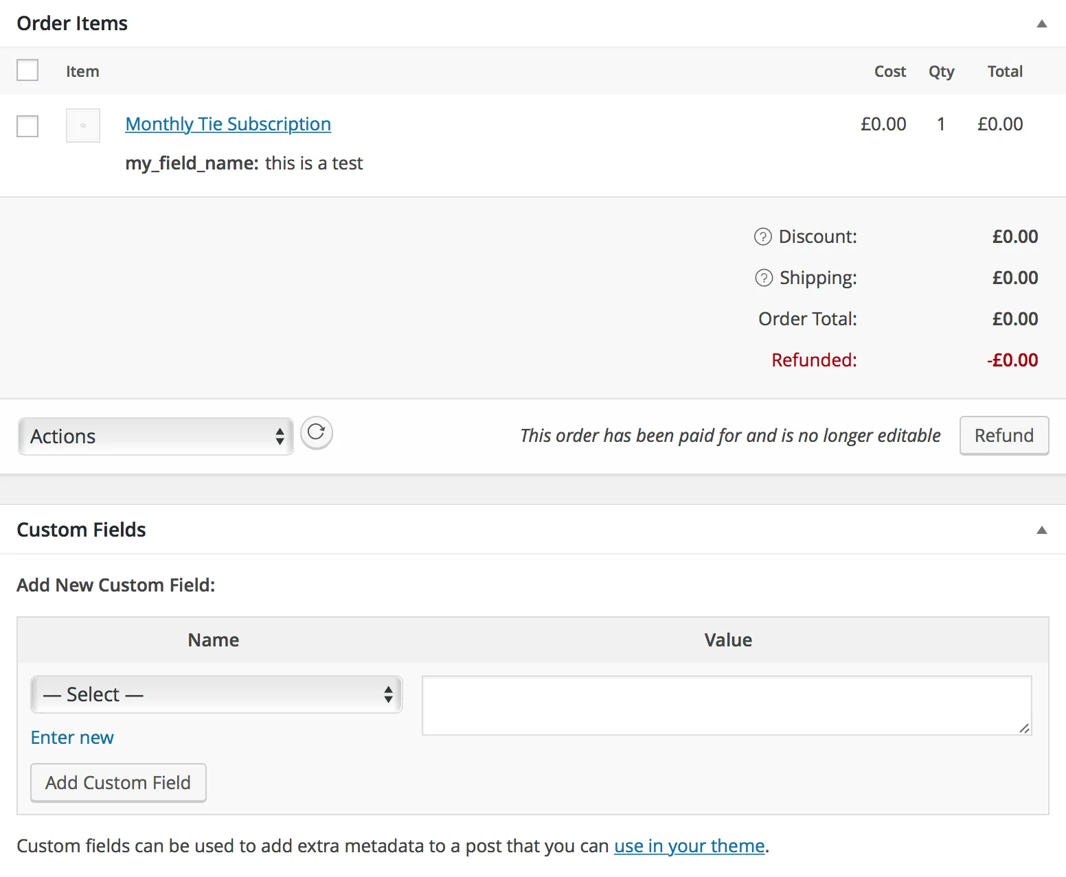Screen dimensions: 1066x877
Task: Click the resize handle of Value textarea
Action: pos(1024,728)
